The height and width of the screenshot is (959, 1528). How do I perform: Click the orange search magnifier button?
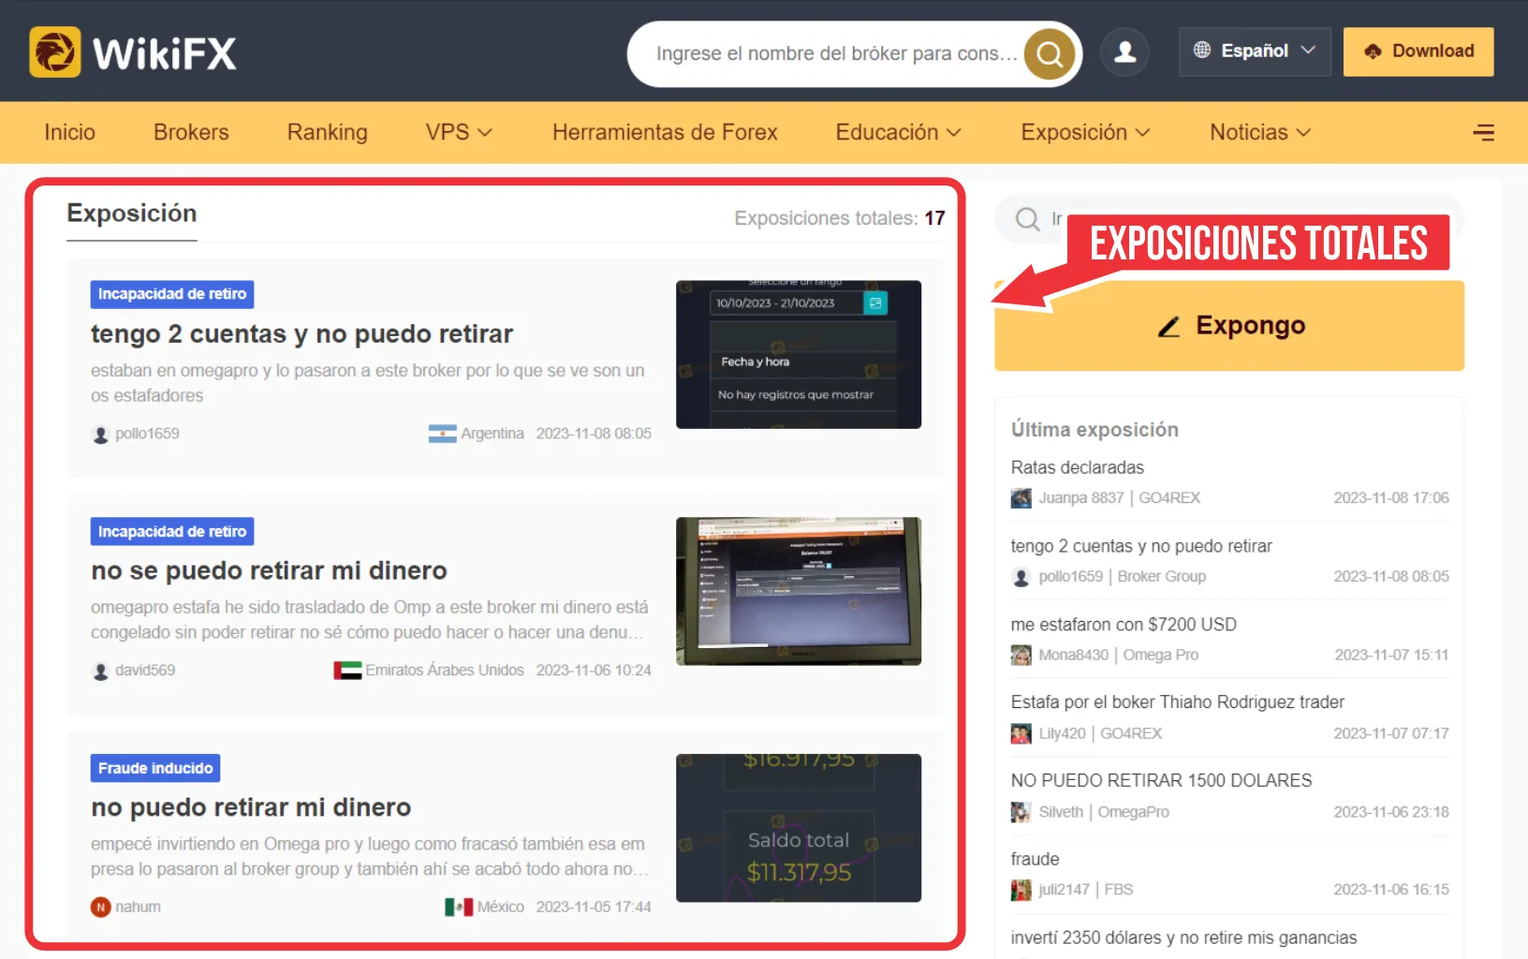[1050, 54]
